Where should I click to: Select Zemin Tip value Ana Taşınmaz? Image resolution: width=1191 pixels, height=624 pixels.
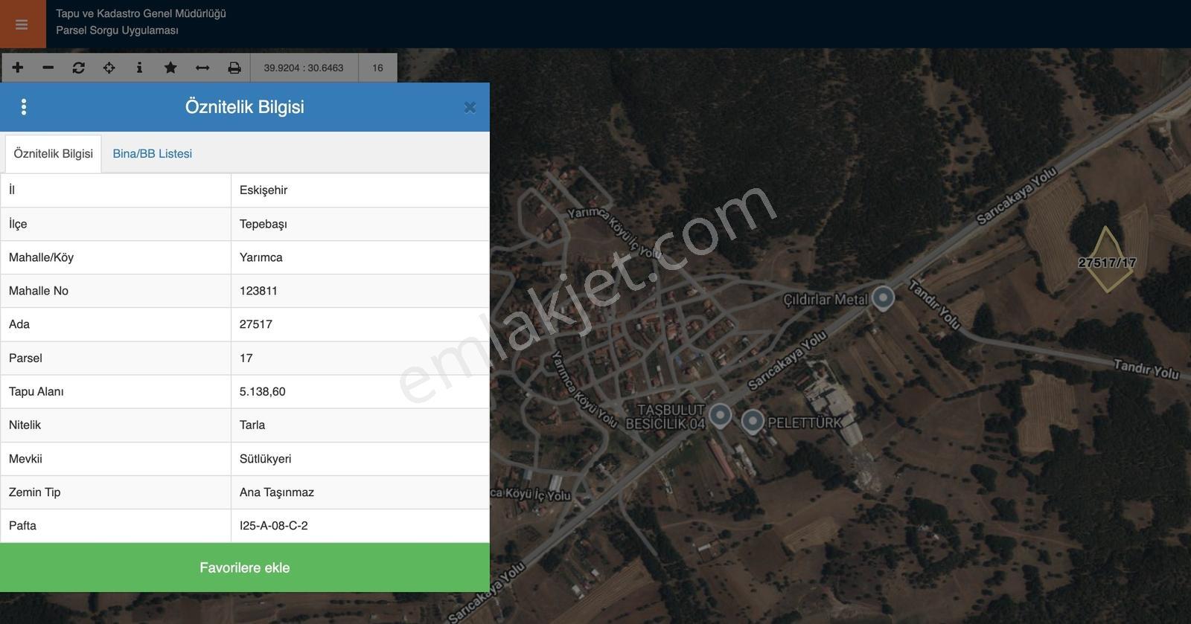[360, 492]
